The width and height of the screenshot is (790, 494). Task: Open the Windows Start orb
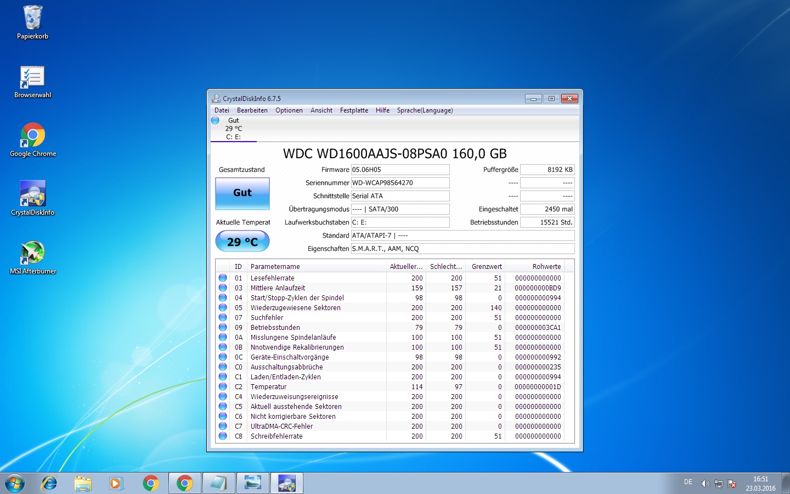(15, 484)
